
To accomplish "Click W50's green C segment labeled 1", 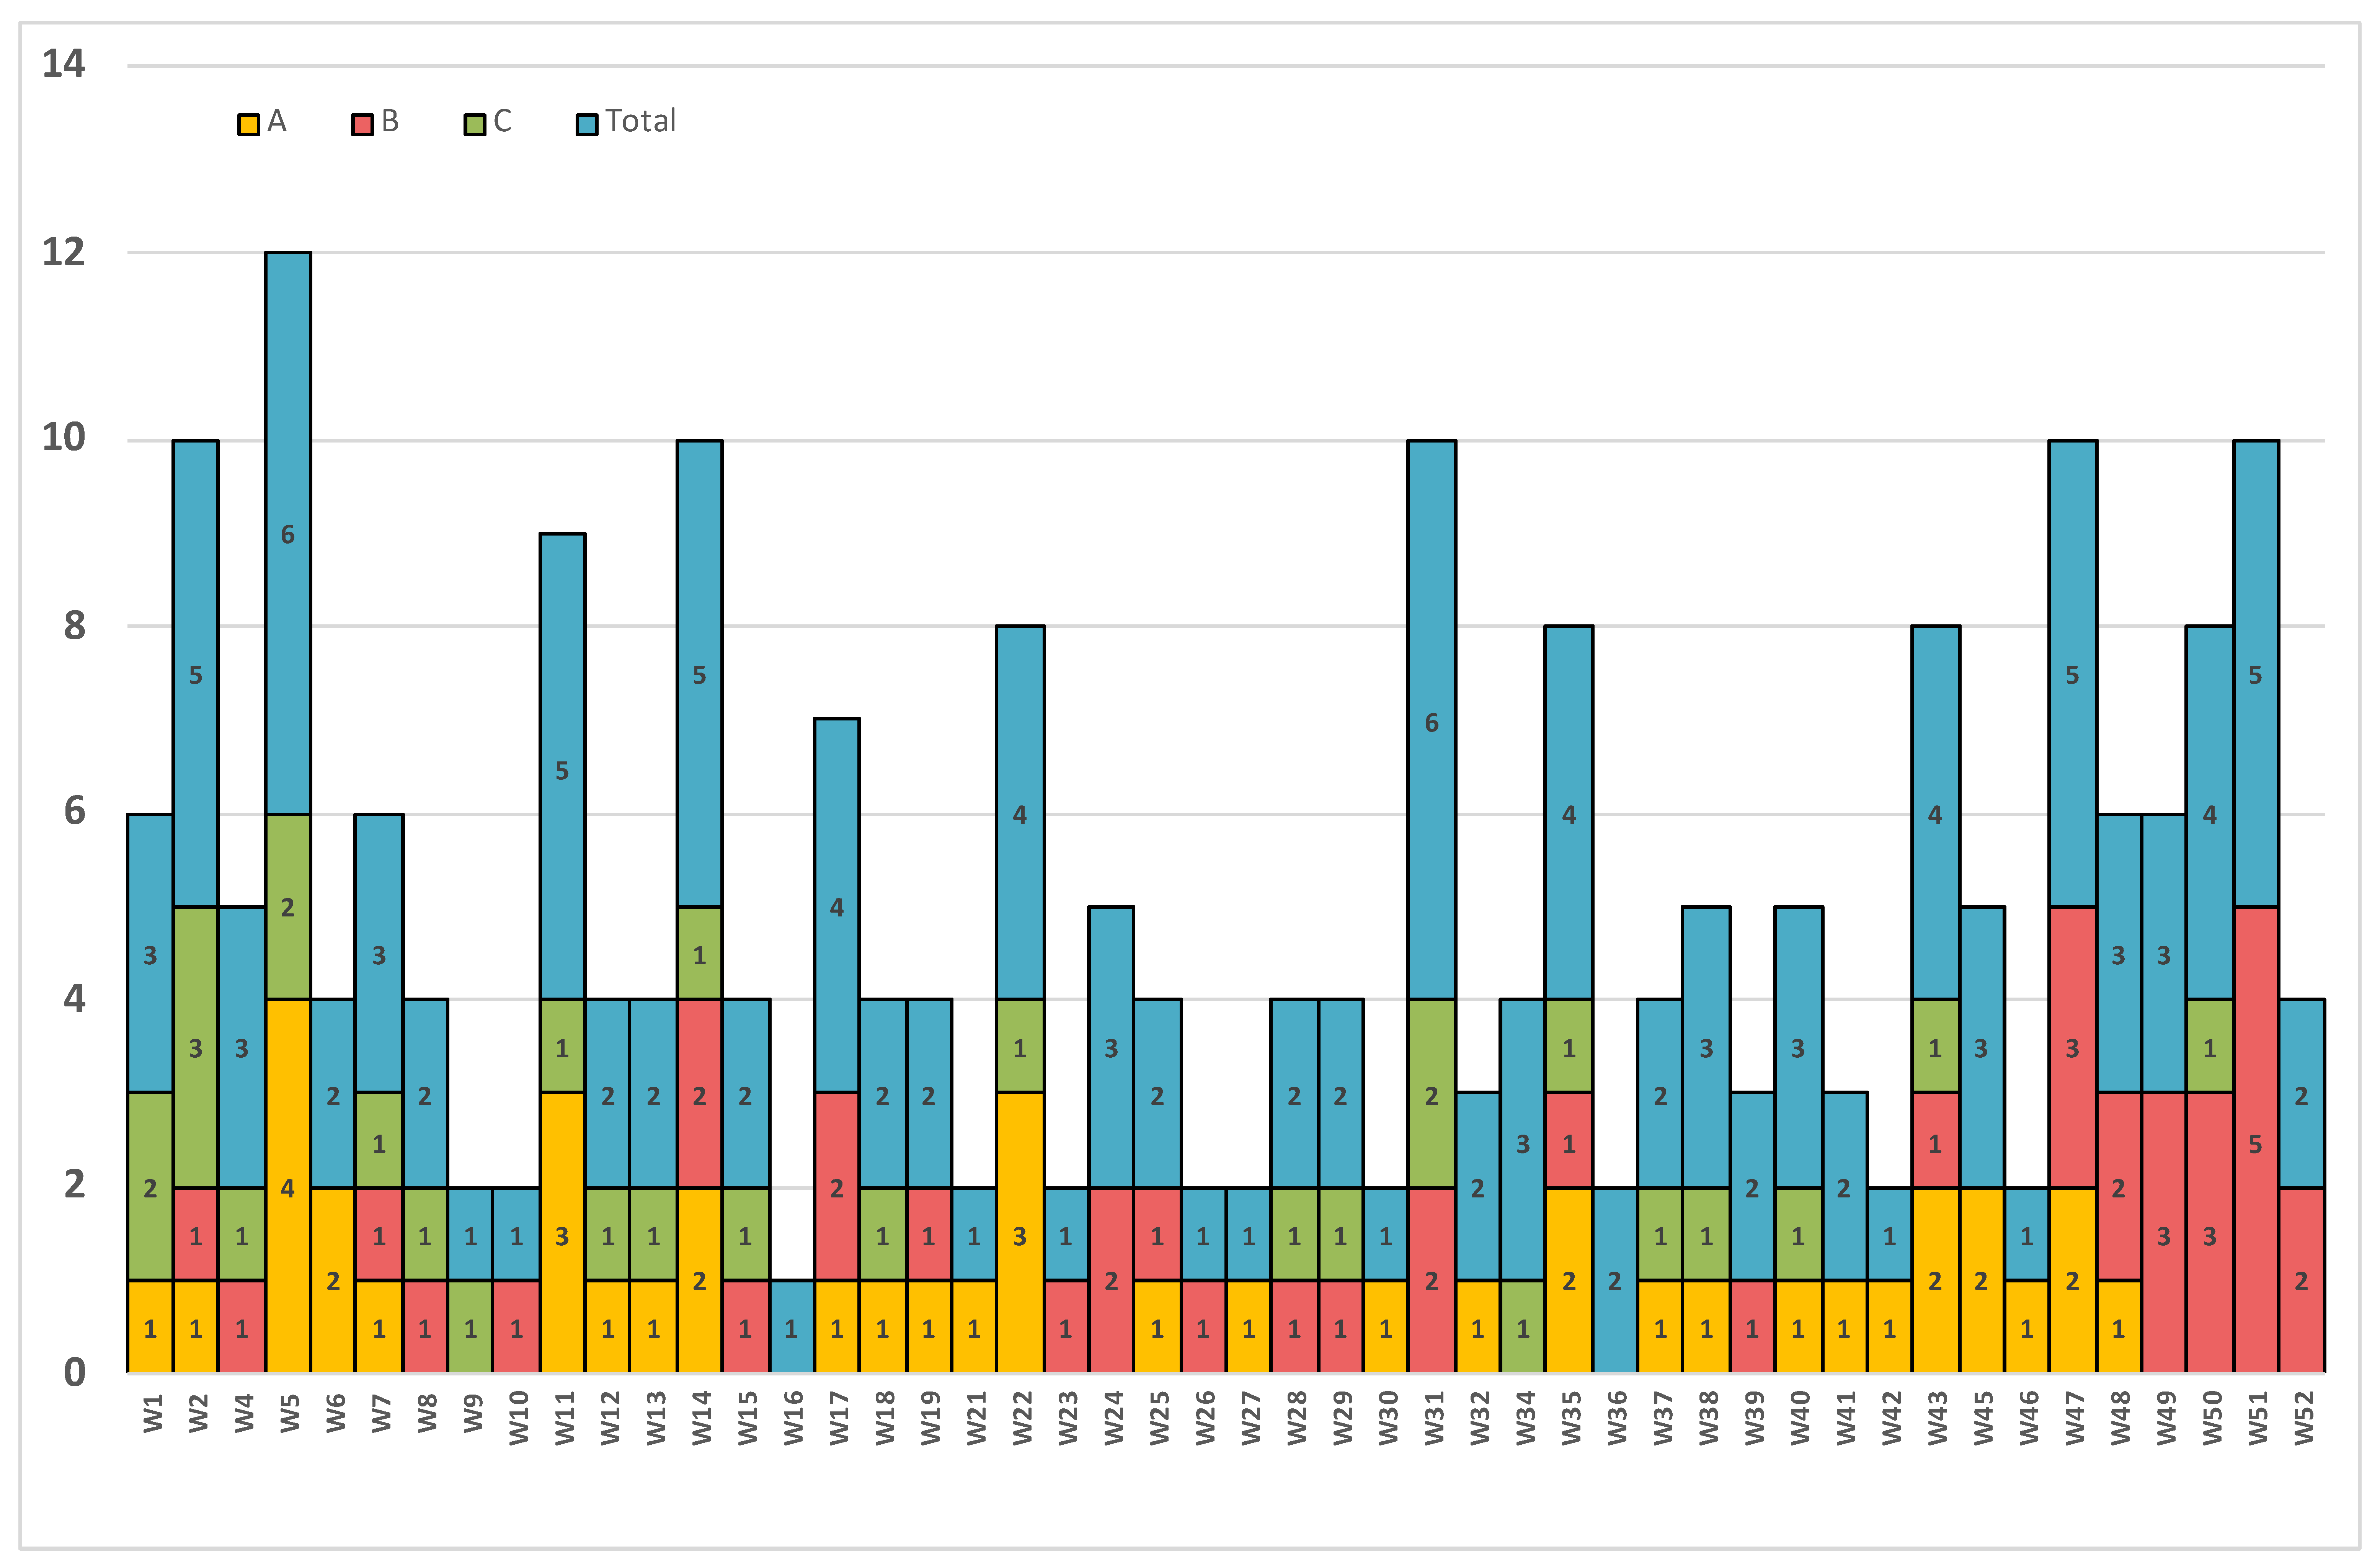I will coord(2210,1046).
